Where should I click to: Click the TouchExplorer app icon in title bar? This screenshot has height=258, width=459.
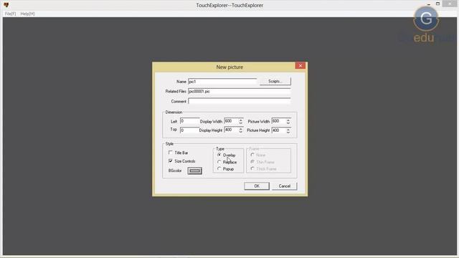click(x=6, y=5)
